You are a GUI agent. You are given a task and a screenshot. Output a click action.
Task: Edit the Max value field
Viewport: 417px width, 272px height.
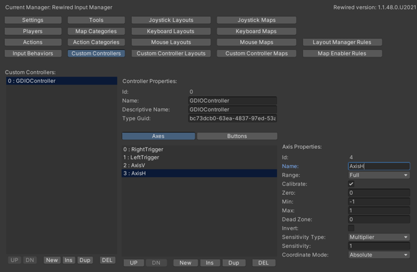click(x=379, y=210)
